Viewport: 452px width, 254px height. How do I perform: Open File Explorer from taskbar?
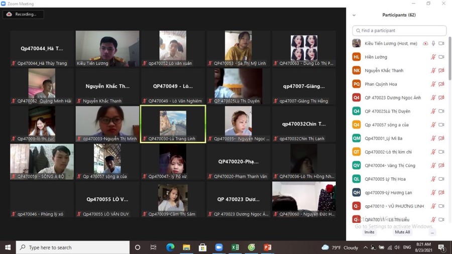click(186, 247)
